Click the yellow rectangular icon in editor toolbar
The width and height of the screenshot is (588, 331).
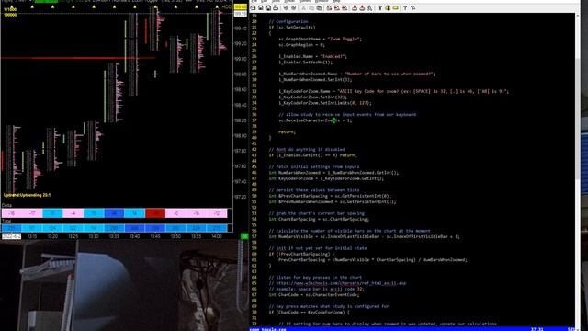[396, 8]
